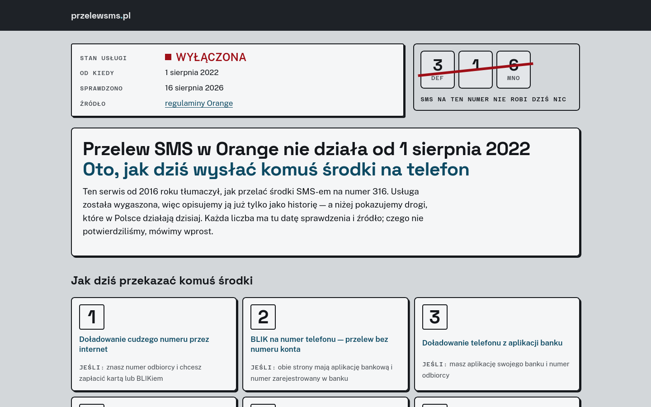Image resolution: width=651 pixels, height=407 pixels.
Task: Click the keypad key 3 DEF
Action: 438,70
